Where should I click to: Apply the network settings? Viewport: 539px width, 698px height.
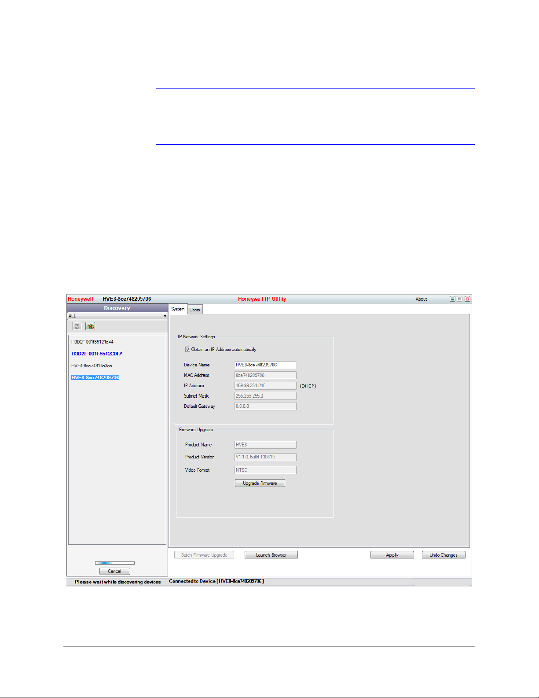coord(392,555)
